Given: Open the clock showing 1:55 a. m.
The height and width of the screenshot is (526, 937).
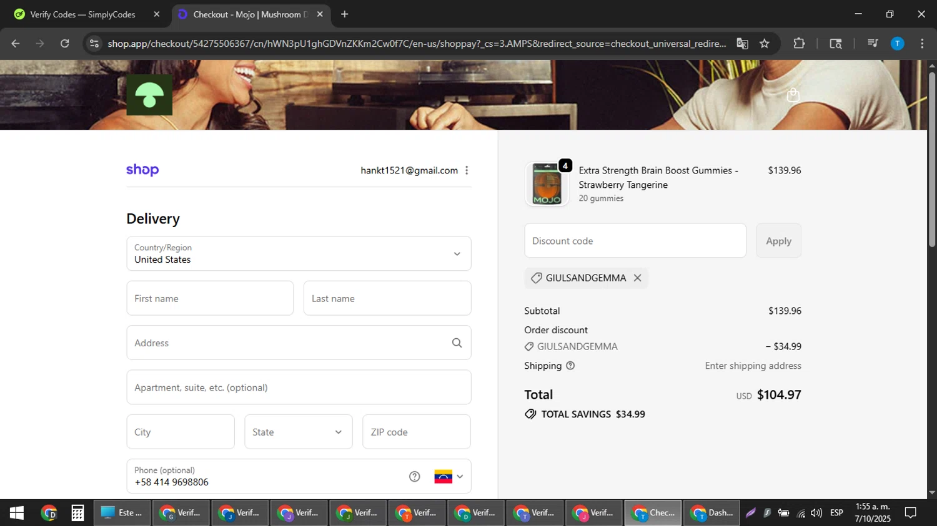Looking at the screenshot, I should (x=873, y=513).
